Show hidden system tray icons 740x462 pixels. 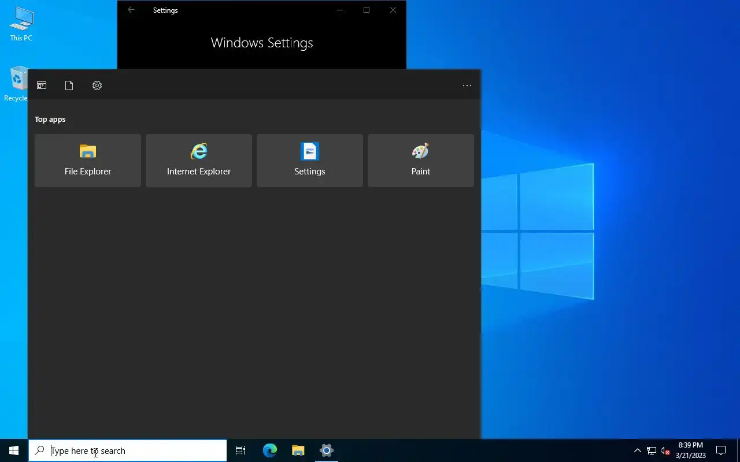point(638,450)
